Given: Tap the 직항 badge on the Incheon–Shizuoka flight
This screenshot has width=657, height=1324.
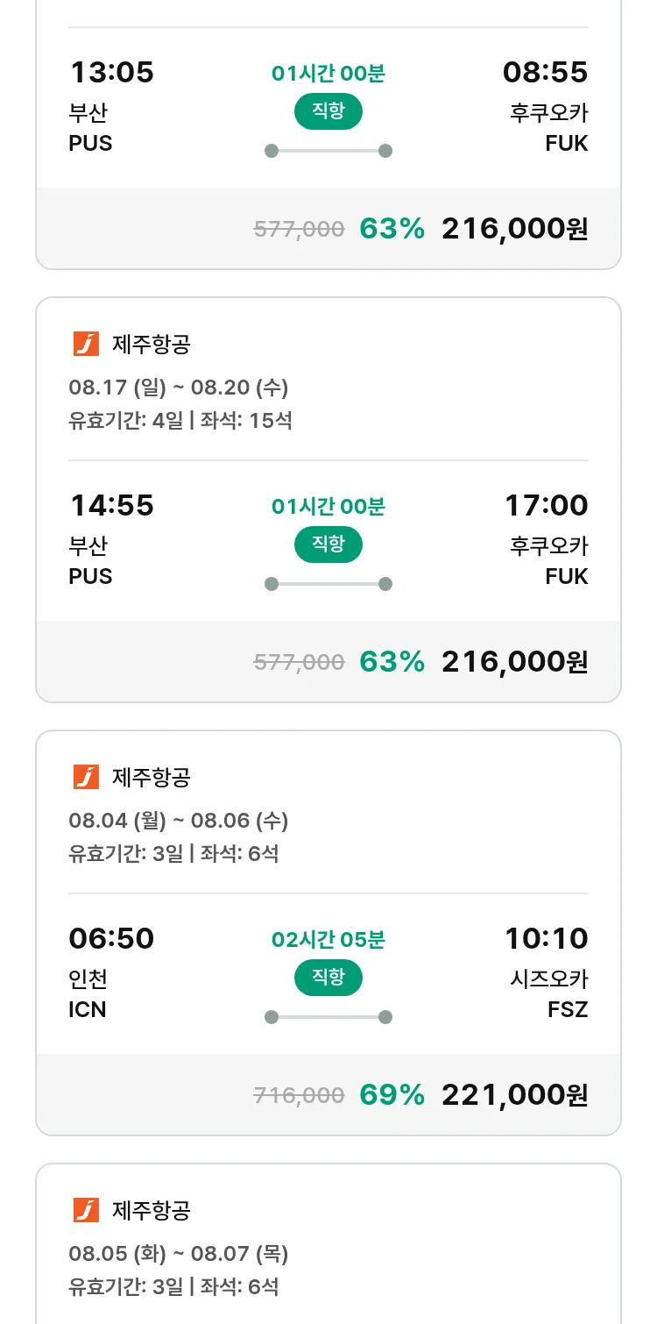Looking at the screenshot, I should [328, 978].
